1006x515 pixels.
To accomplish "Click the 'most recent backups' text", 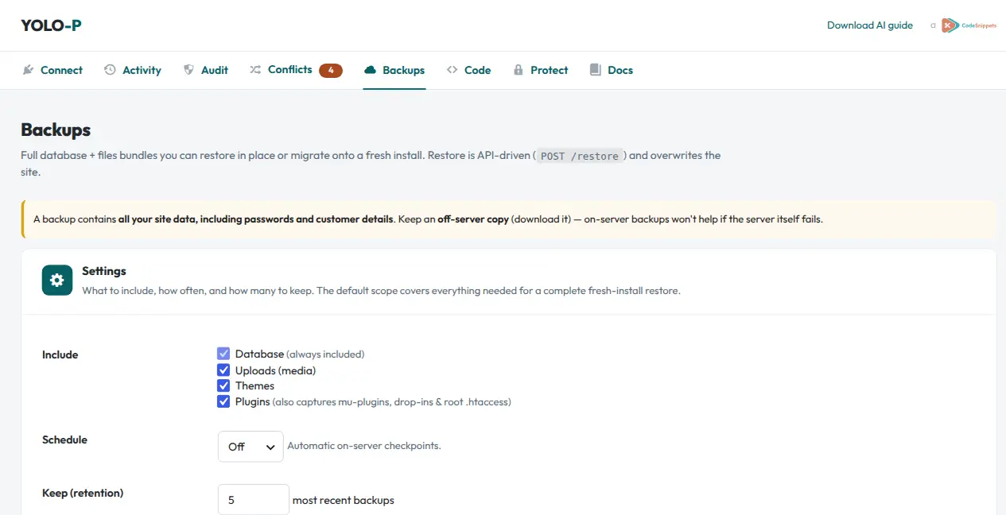I will point(344,500).
